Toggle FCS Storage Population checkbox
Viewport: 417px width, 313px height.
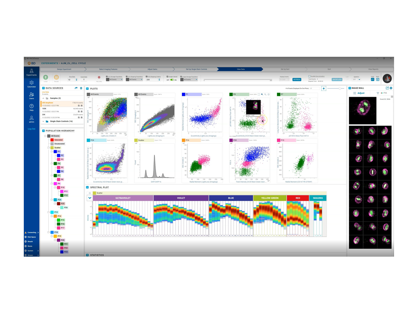pyautogui.click(x=107, y=77)
